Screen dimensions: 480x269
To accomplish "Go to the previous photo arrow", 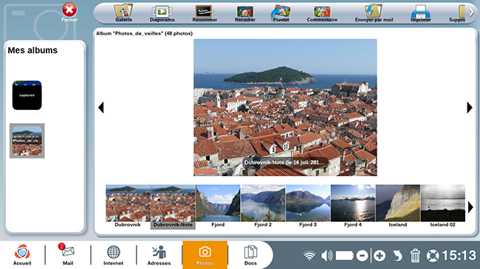I will coord(101,108).
